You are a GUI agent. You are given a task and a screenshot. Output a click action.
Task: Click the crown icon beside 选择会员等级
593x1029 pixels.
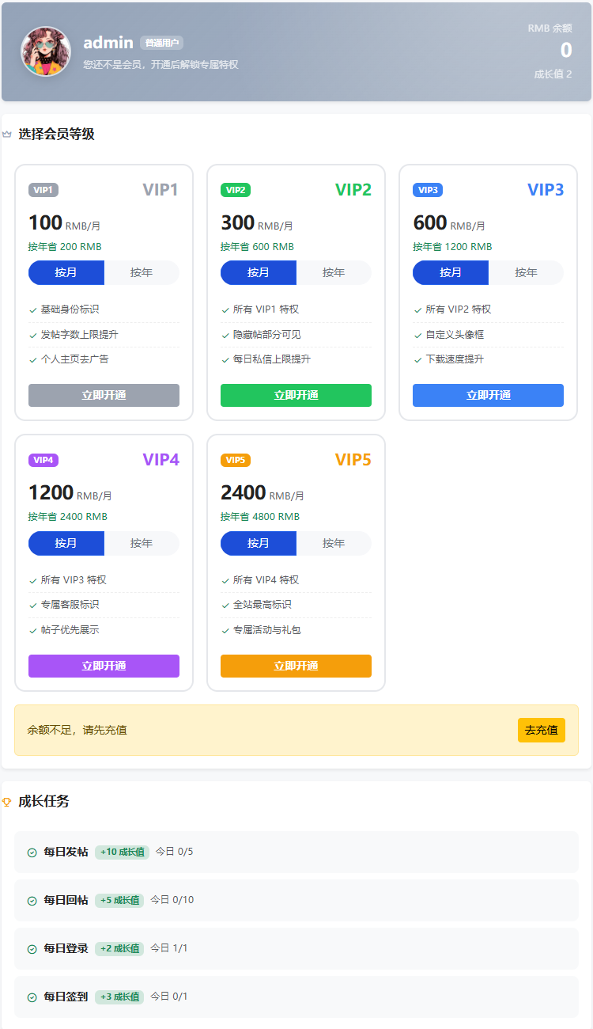point(7,135)
